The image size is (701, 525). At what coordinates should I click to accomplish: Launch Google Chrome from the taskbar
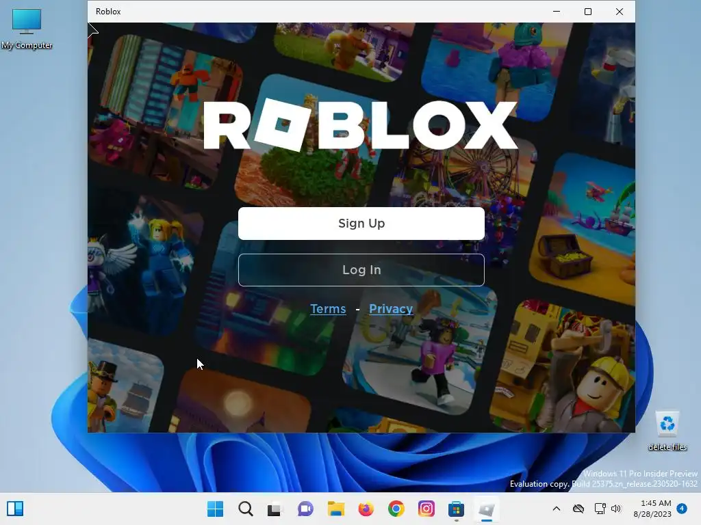coord(396,509)
